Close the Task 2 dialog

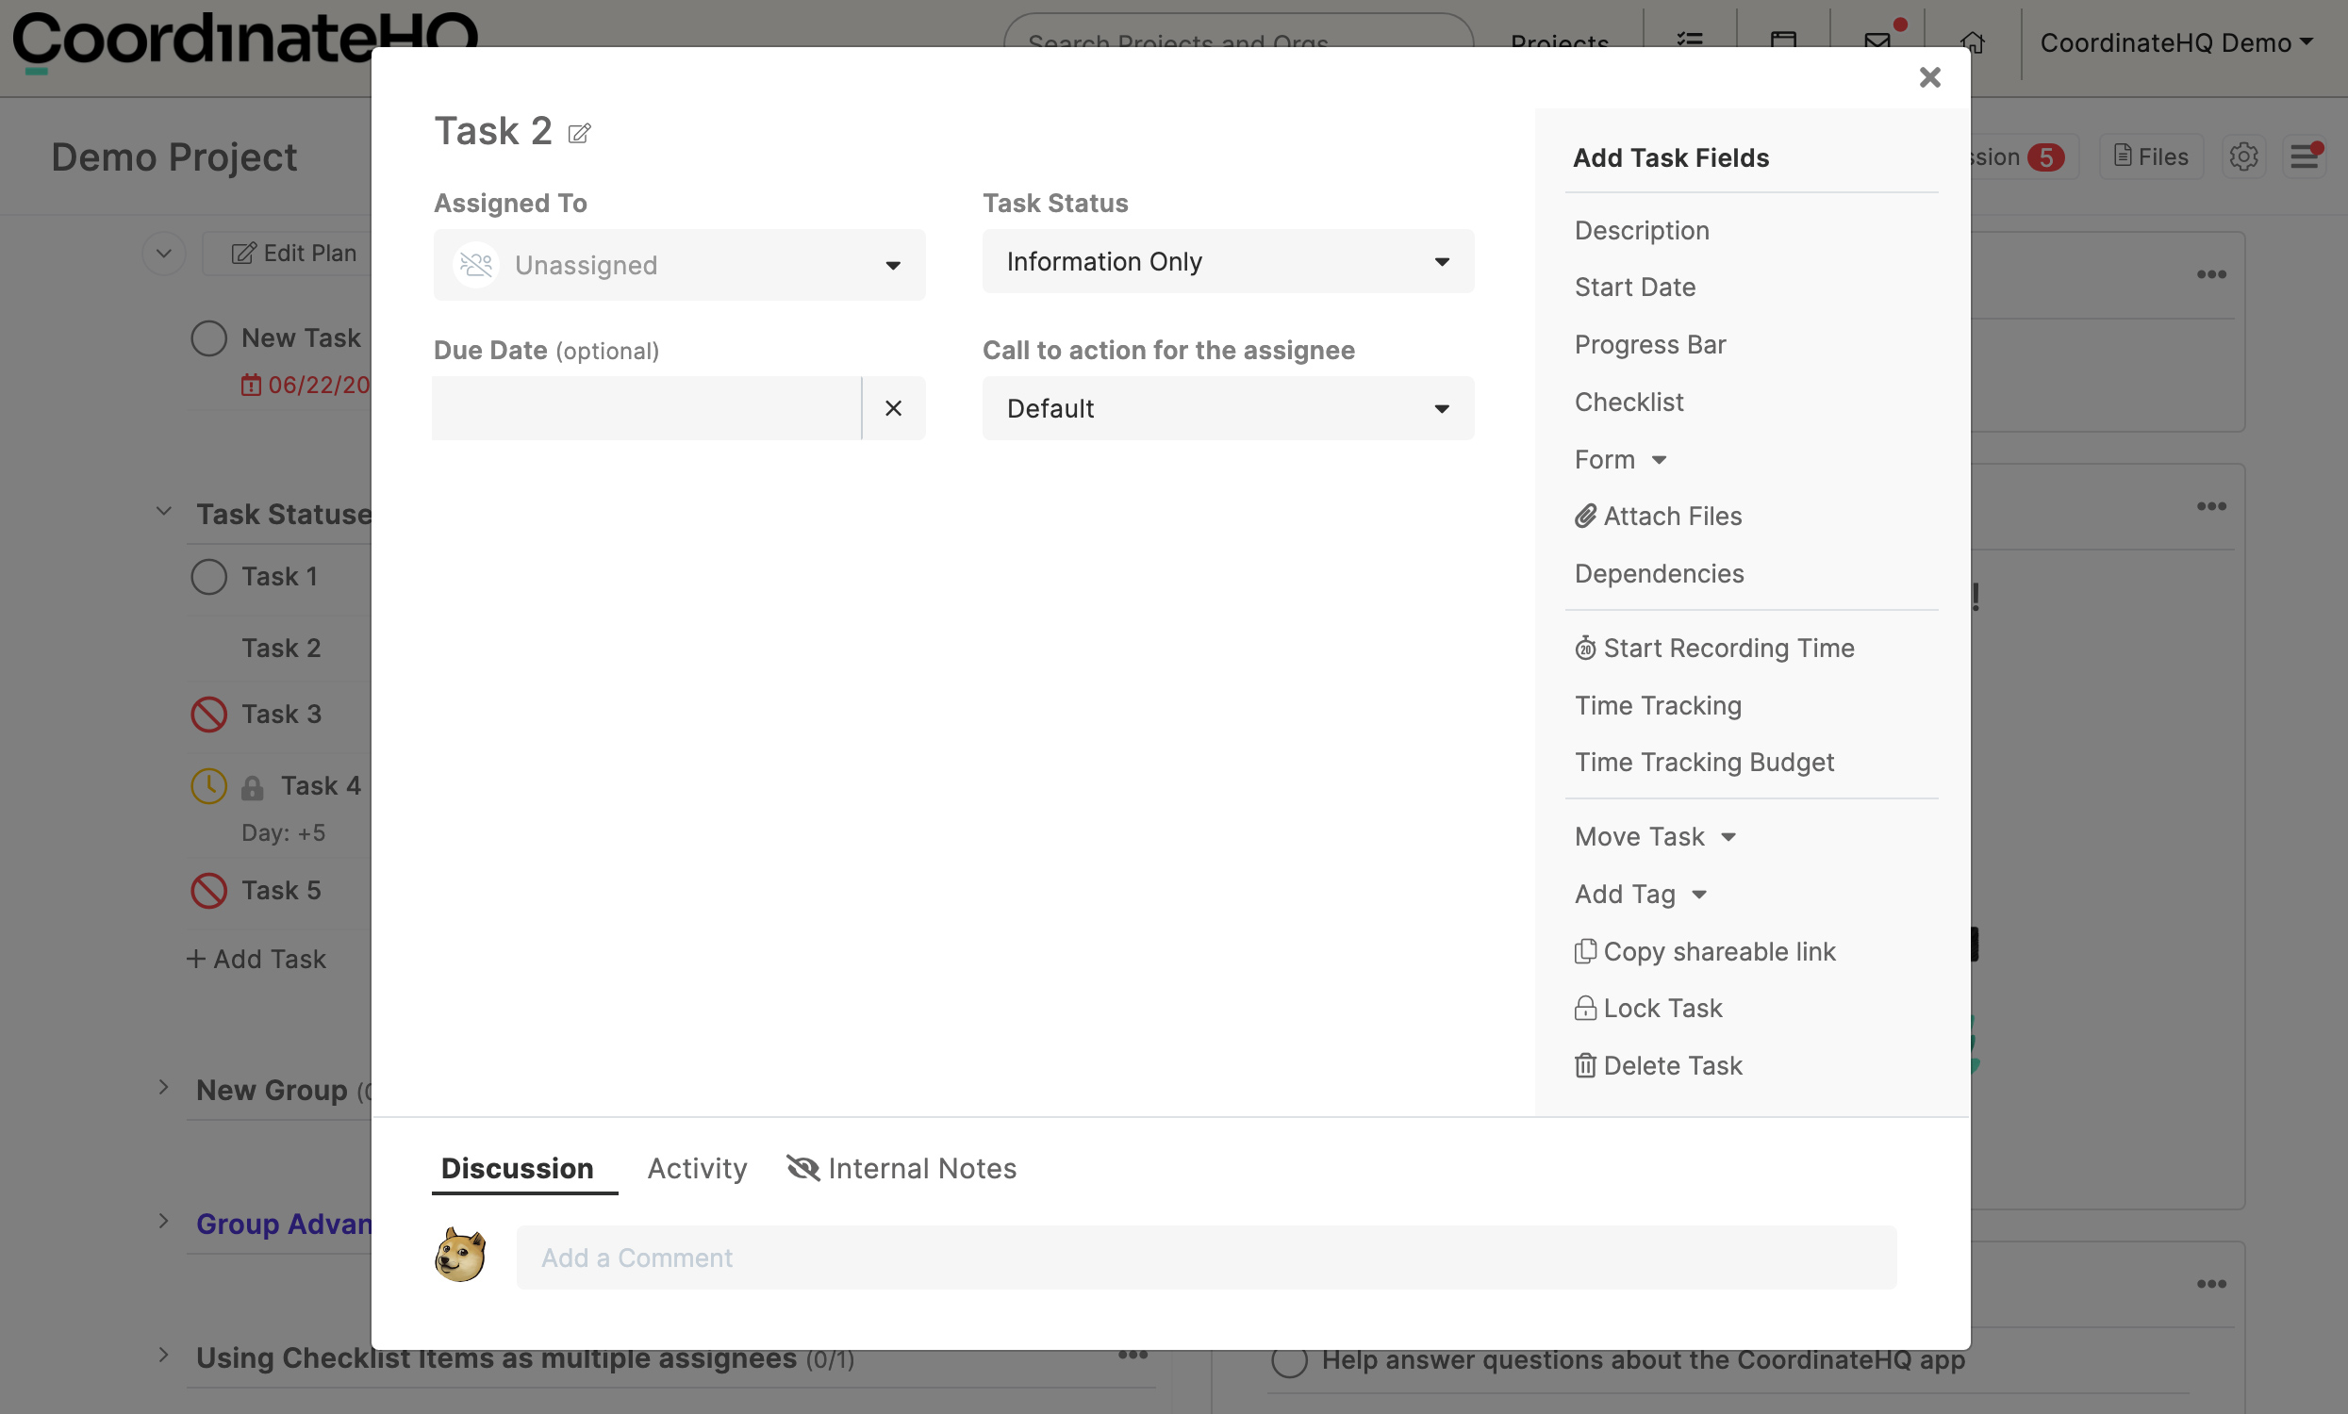point(1929,77)
